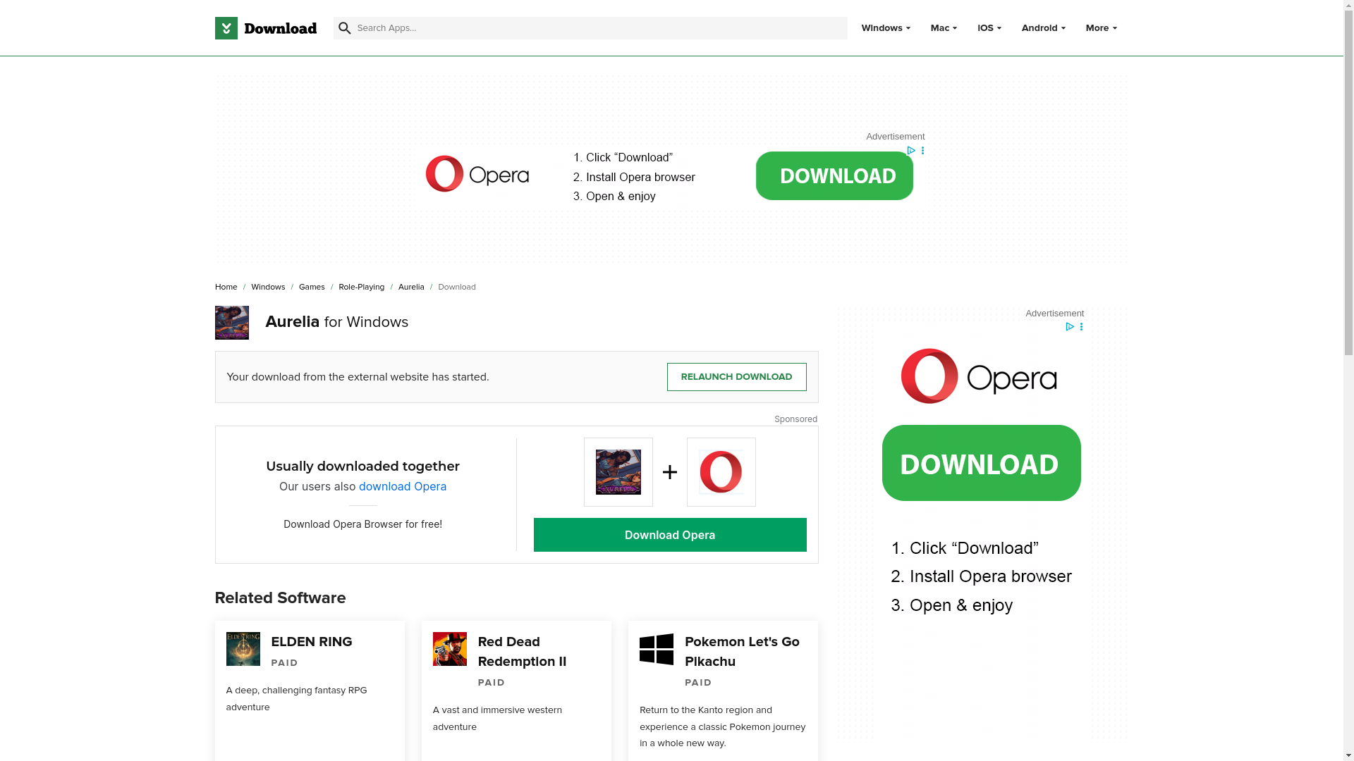Open Aurelia breadcrumb link

pyautogui.click(x=411, y=287)
